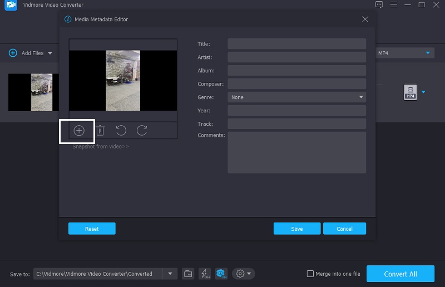Open the hamburger main menu

coord(393,5)
